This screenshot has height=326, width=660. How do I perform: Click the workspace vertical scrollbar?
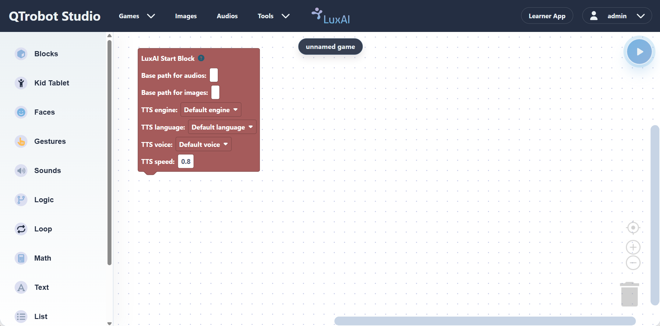coord(655,215)
